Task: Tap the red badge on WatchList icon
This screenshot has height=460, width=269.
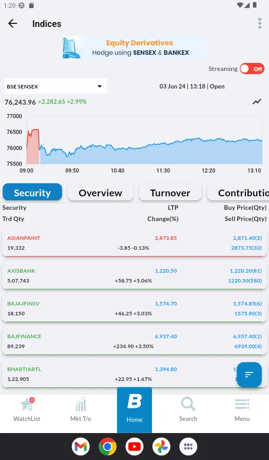Action: point(32,400)
